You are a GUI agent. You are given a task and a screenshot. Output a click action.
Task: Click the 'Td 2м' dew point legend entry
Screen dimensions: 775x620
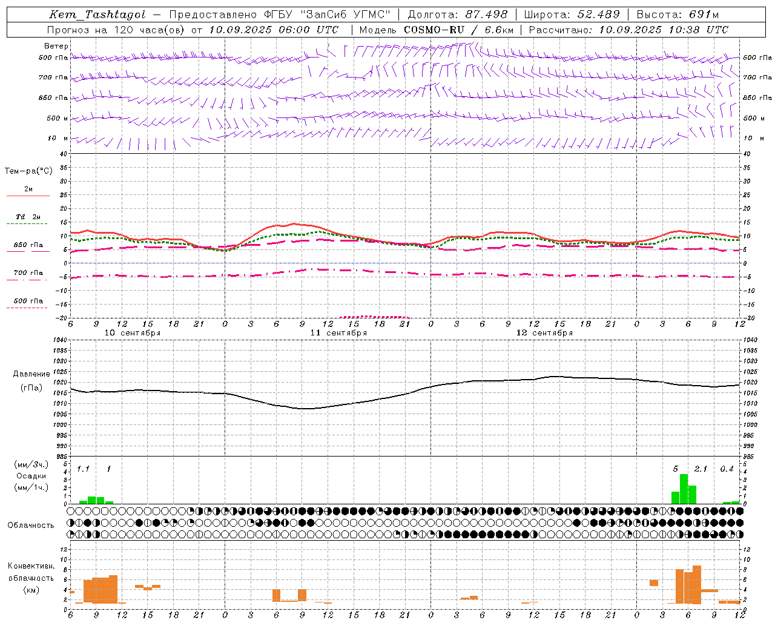point(28,217)
